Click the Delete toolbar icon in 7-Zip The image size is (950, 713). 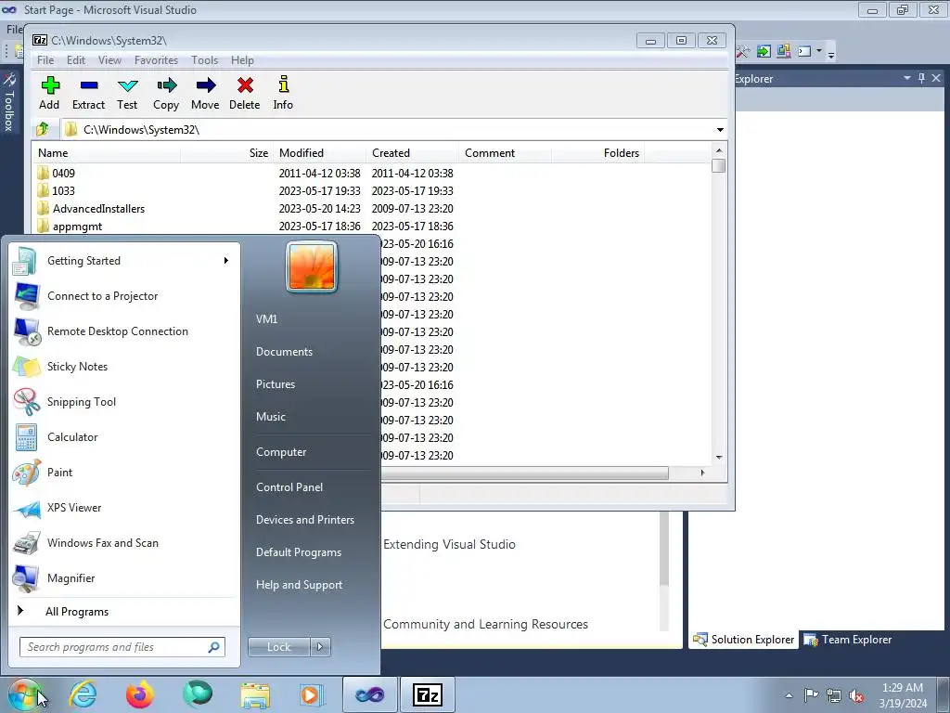coord(245,94)
